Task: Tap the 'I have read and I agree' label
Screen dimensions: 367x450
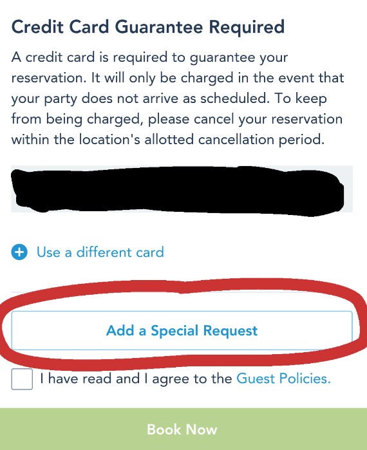Action: click(136, 379)
